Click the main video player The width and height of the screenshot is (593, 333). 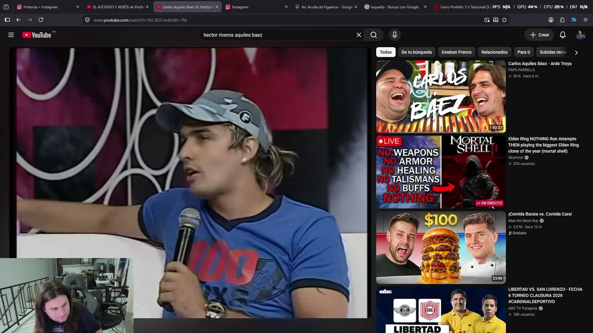[190, 183]
